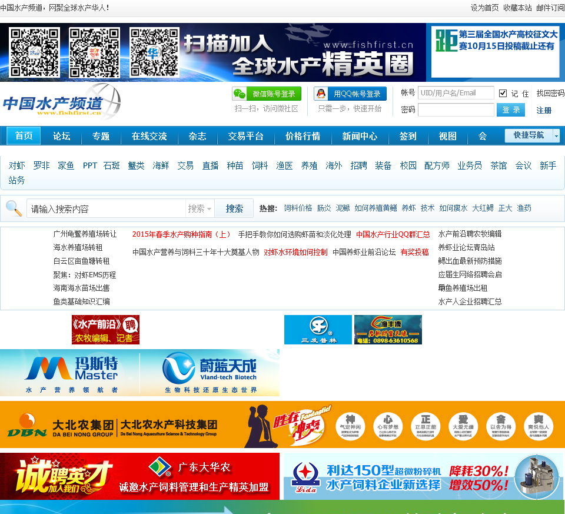Click the green WeChat login icon
This screenshot has height=514, width=565.
[239, 94]
